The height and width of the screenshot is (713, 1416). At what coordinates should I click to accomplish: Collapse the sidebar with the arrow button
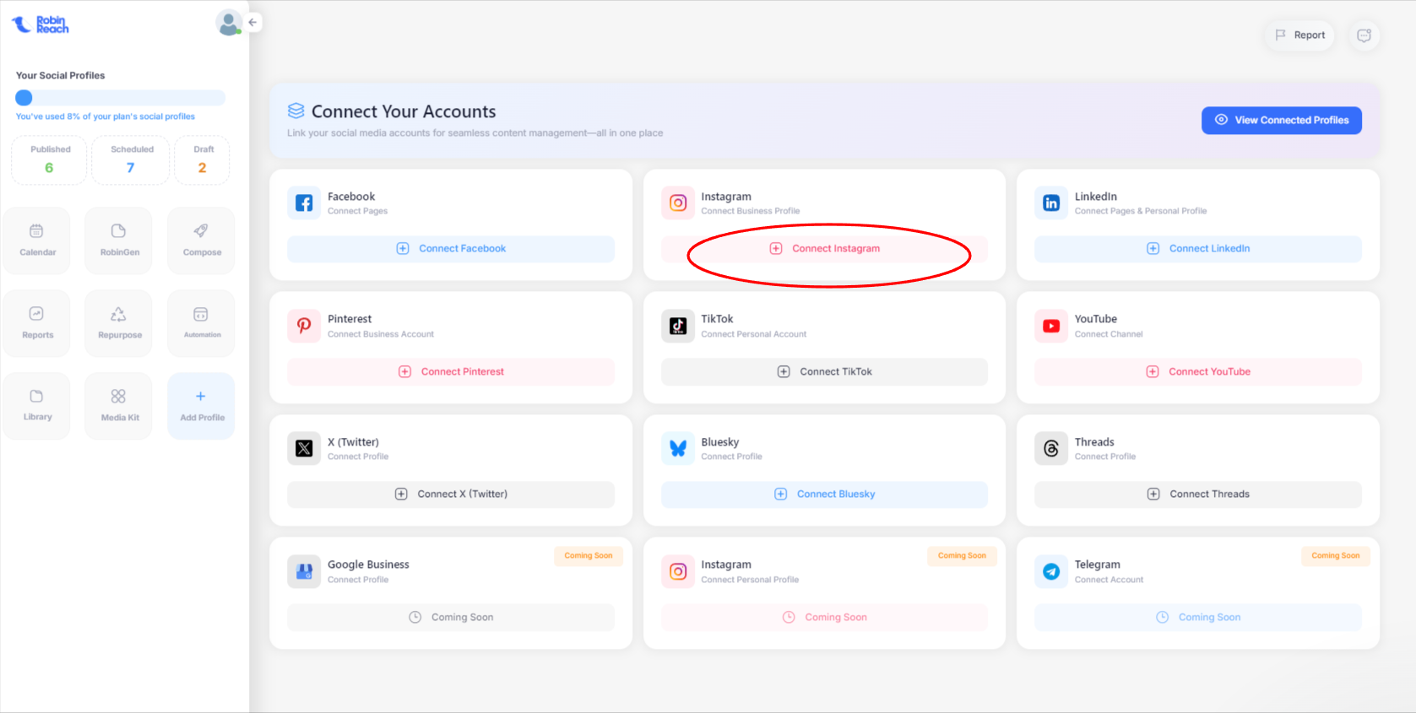252,23
